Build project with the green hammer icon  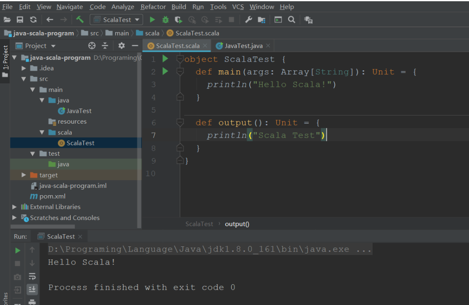(80, 20)
